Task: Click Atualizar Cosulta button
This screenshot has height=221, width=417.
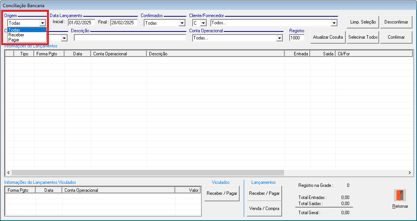Action: point(328,37)
